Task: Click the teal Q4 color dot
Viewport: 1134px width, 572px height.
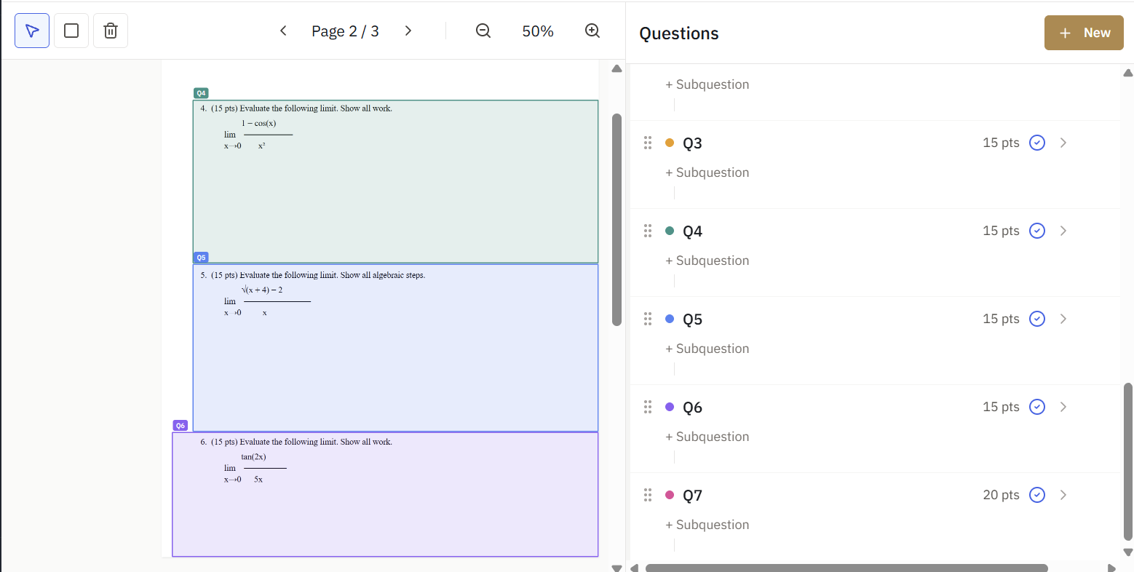Action: click(670, 231)
